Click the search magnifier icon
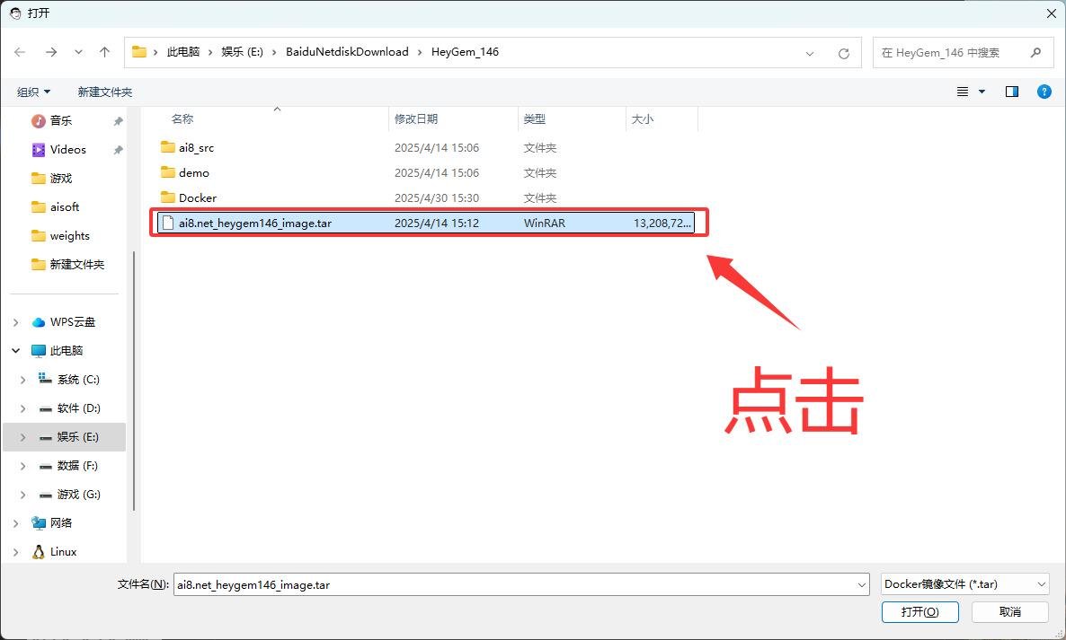Viewport: 1066px width, 640px height. [x=1036, y=53]
